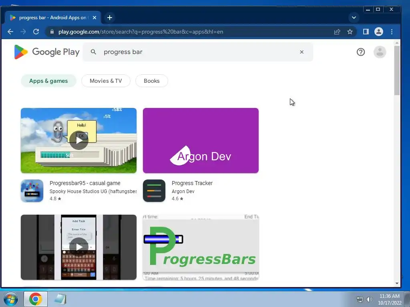Select the Books filter
This screenshot has width=410, height=307.
pyautogui.click(x=152, y=81)
